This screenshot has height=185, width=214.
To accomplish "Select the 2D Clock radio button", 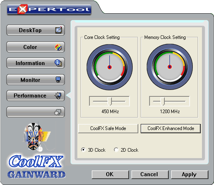I will click(x=116, y=150).
